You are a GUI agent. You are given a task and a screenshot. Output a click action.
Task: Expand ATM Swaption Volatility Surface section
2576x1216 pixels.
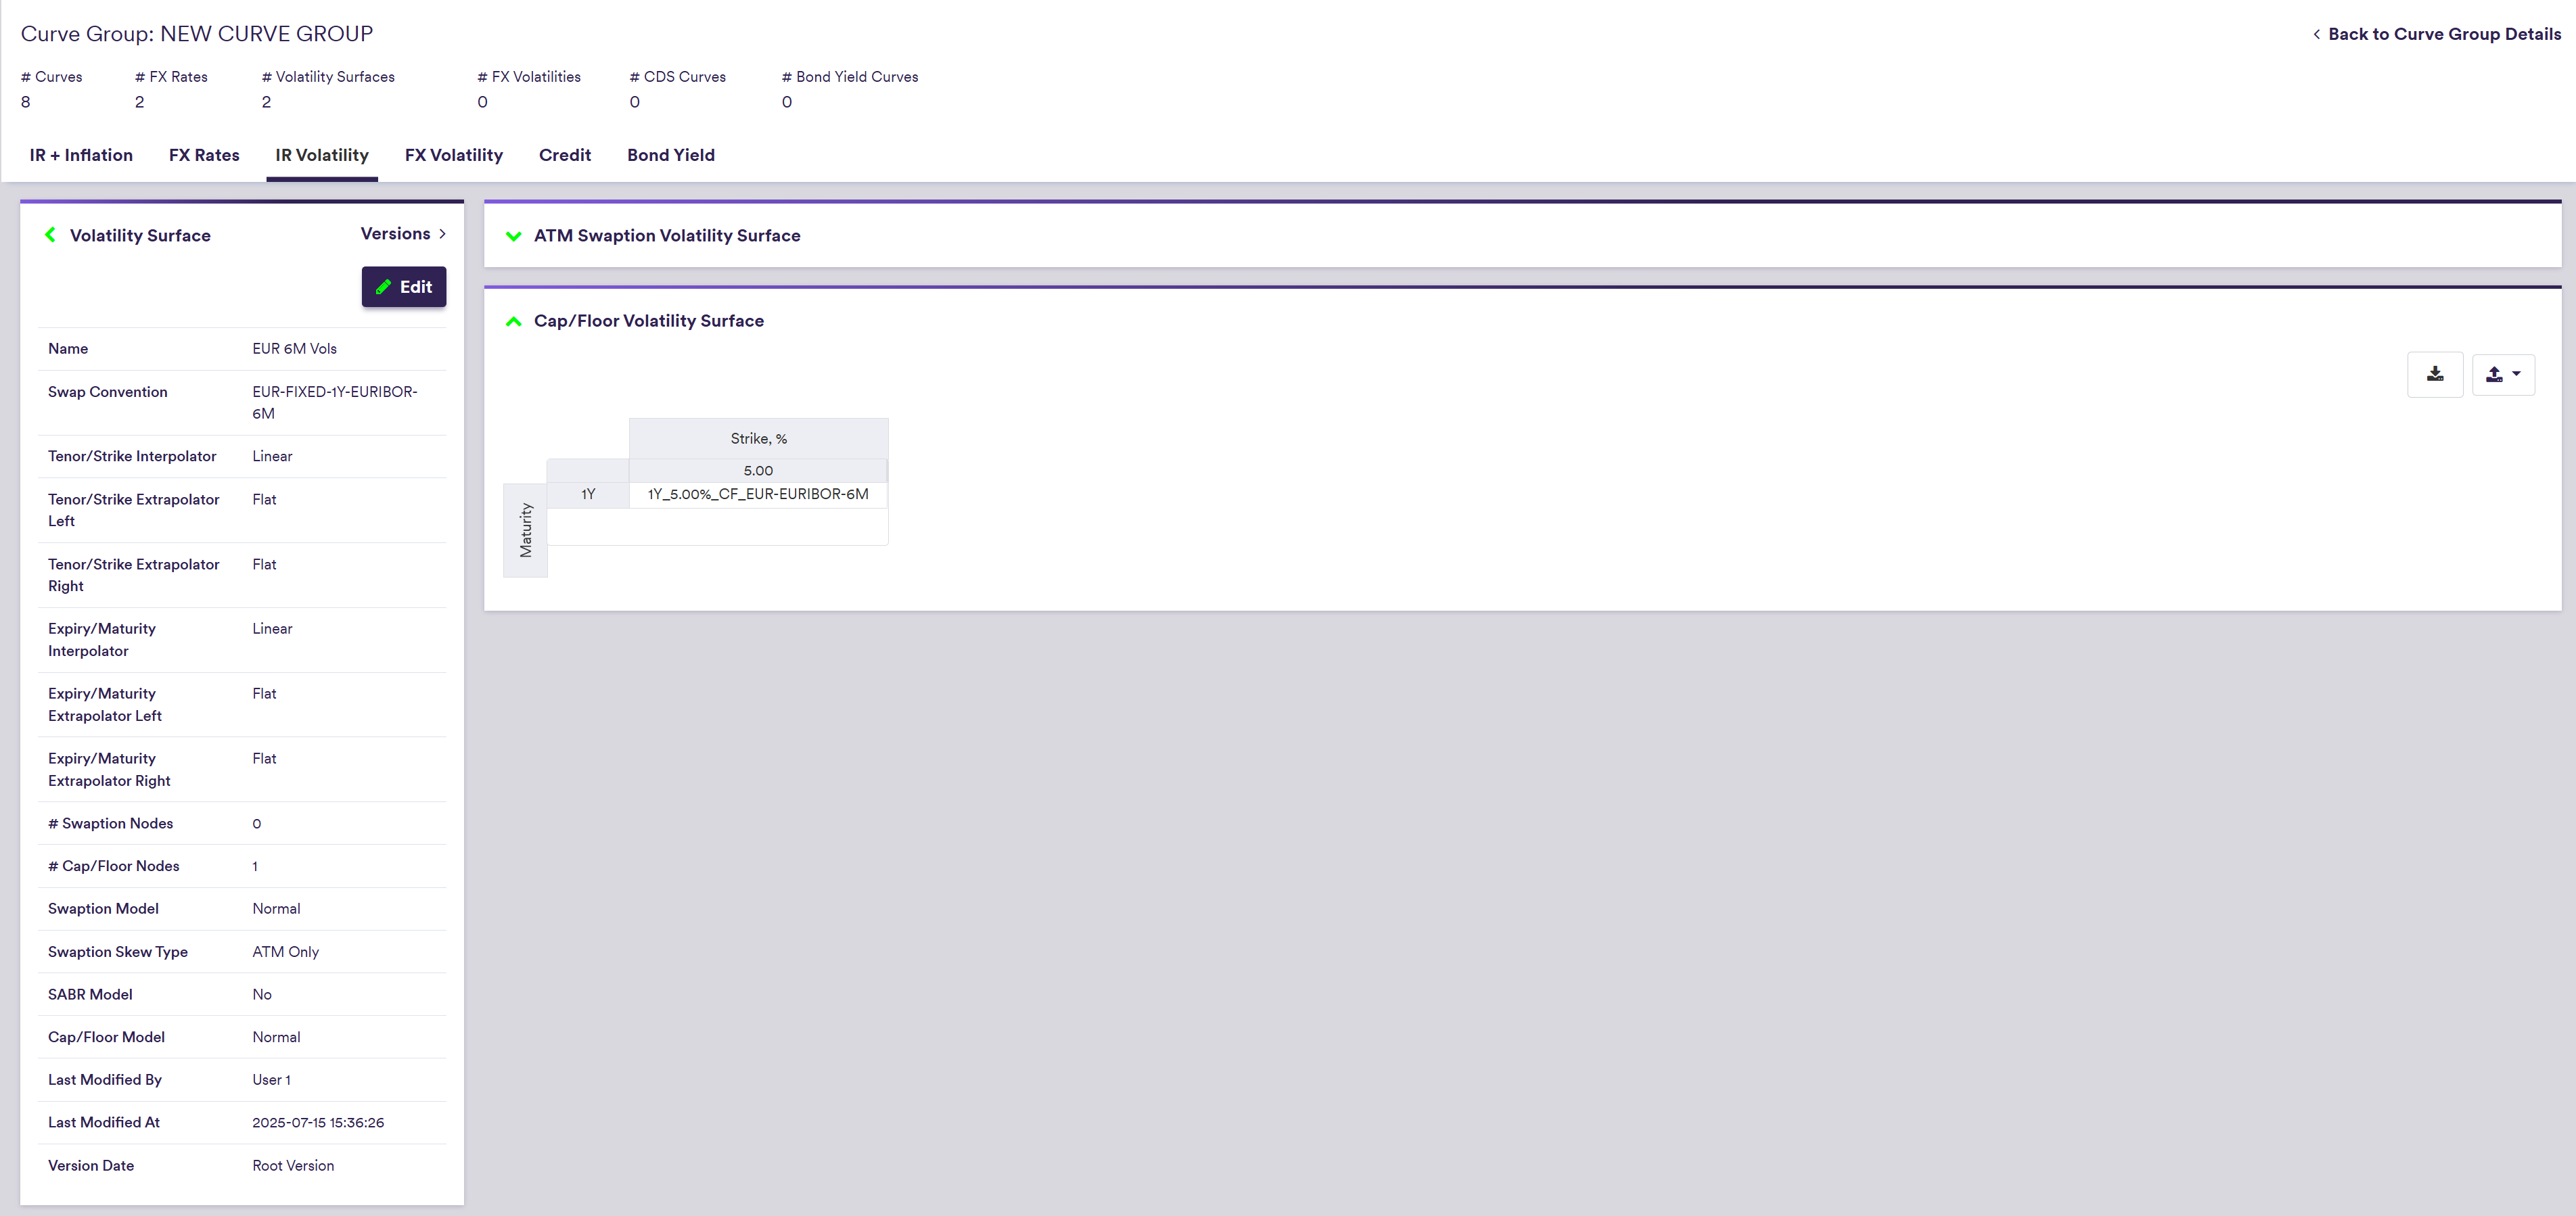514,236
